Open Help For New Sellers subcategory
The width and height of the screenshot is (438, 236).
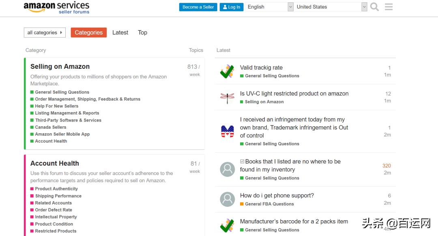(x=56, y=106)
